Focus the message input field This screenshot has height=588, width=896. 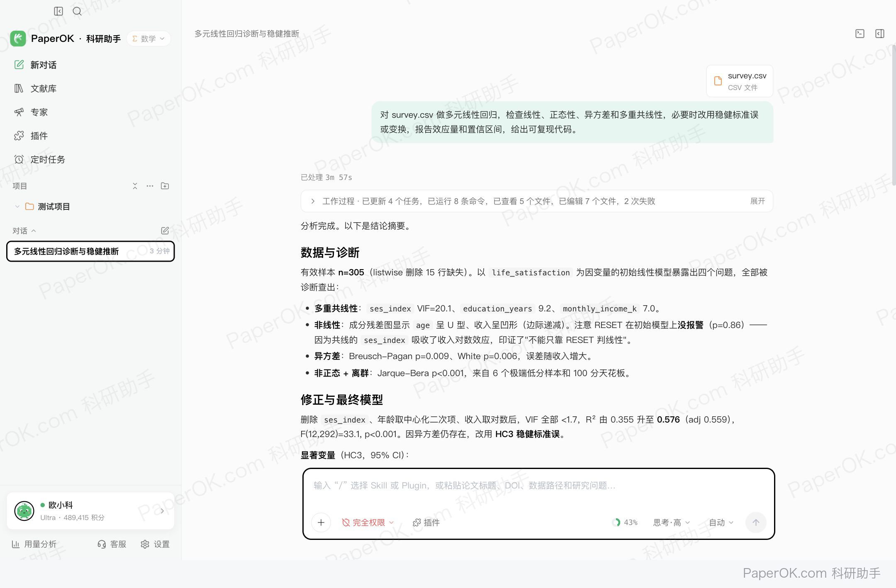click(538, 486)
